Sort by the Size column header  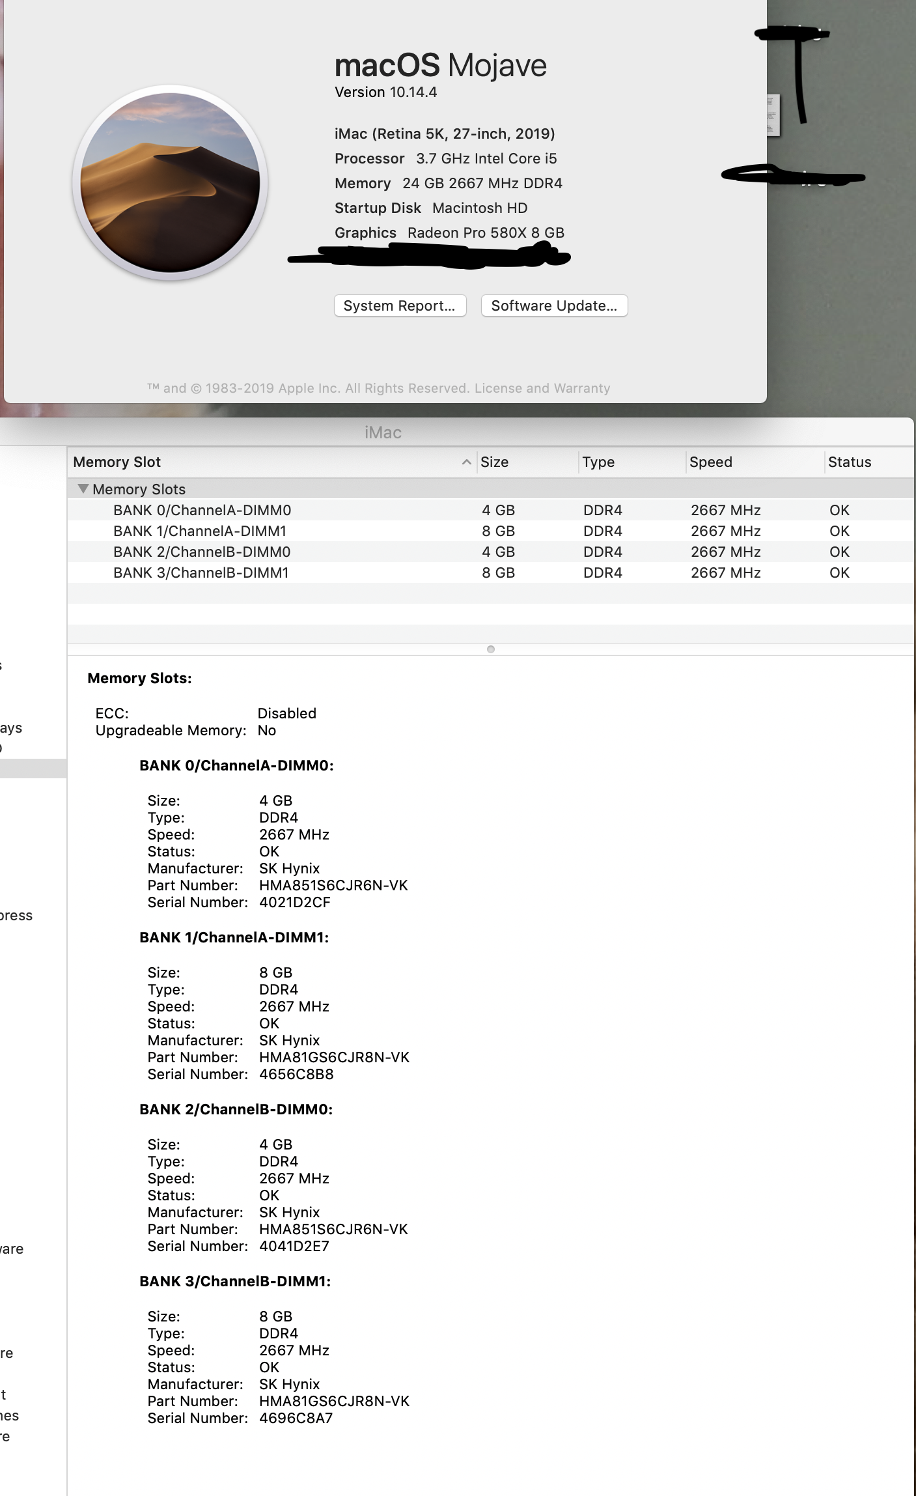point(527,462)
